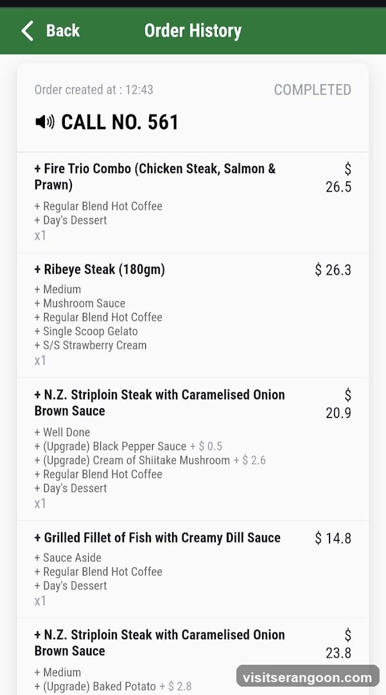Tap the Baked Potato upgrade line

coord(113,687)
